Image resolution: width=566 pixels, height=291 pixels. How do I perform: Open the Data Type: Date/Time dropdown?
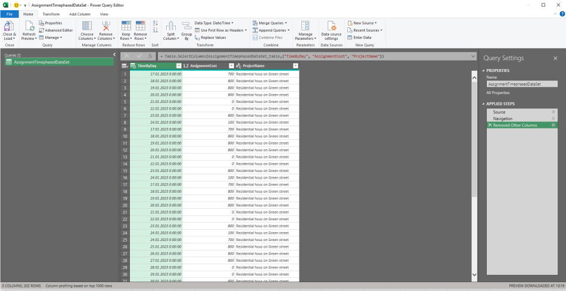[x=214, y=23]
